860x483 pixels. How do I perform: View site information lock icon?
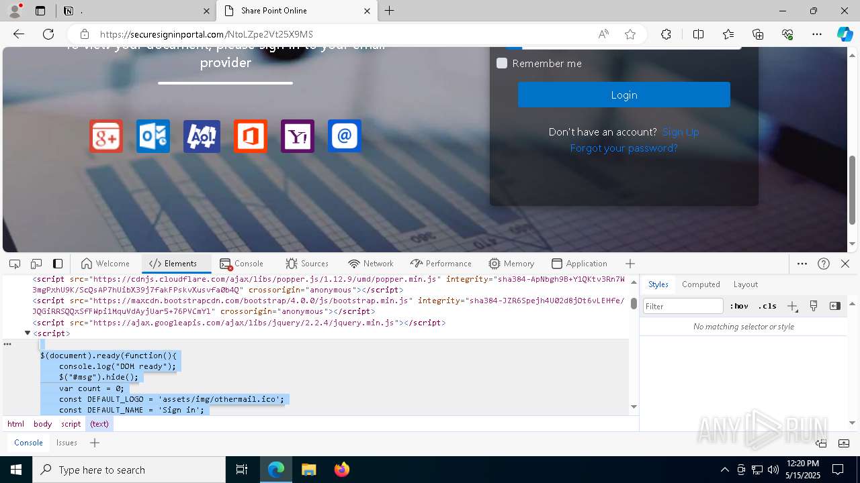[x=84, y=34]
